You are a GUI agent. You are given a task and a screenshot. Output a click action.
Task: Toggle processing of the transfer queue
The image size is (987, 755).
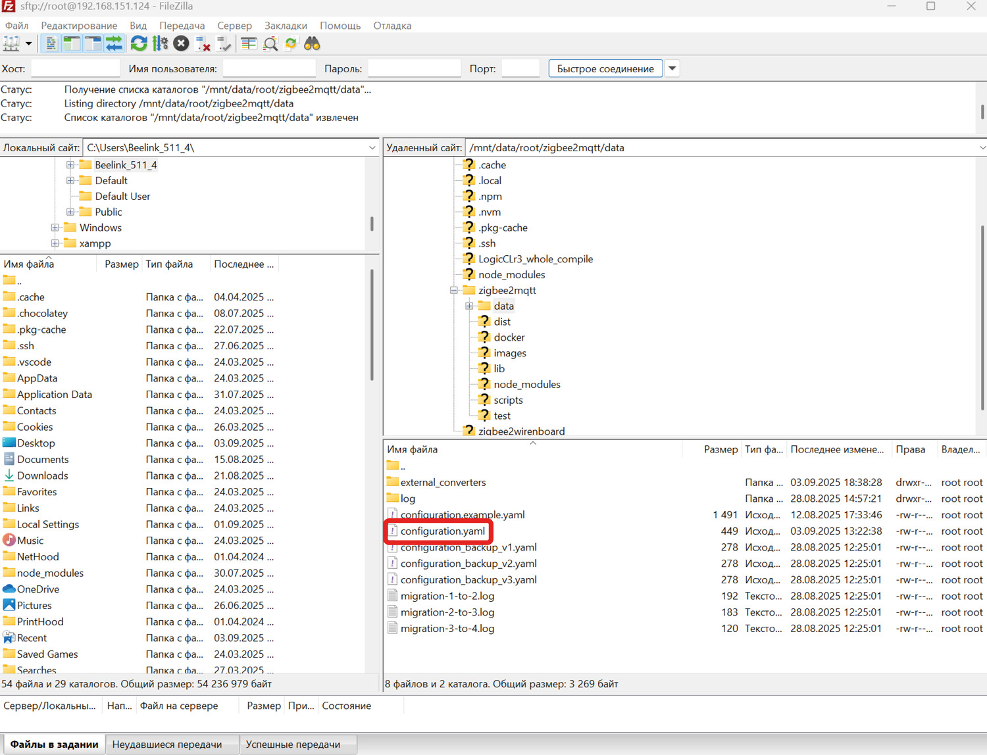click(160, 44)
